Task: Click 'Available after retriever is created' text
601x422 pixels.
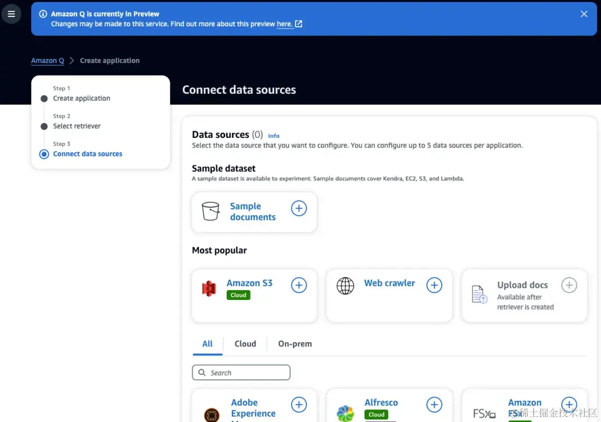Action: tap(525, 302)
